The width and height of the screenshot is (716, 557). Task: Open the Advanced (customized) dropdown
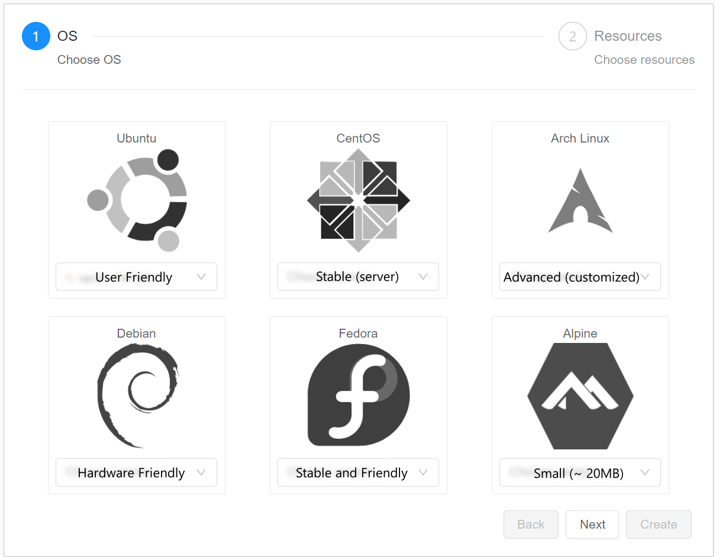580,277
